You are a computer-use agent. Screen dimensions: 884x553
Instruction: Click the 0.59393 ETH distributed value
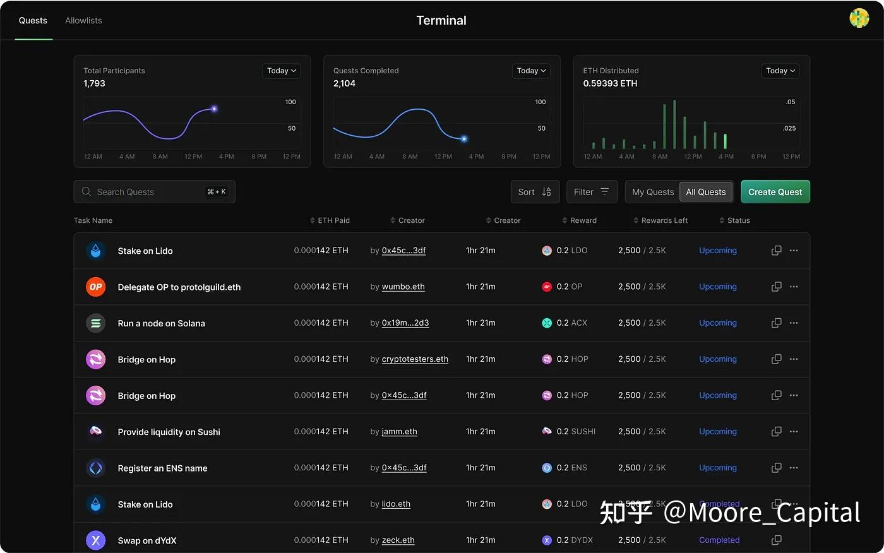610,83
